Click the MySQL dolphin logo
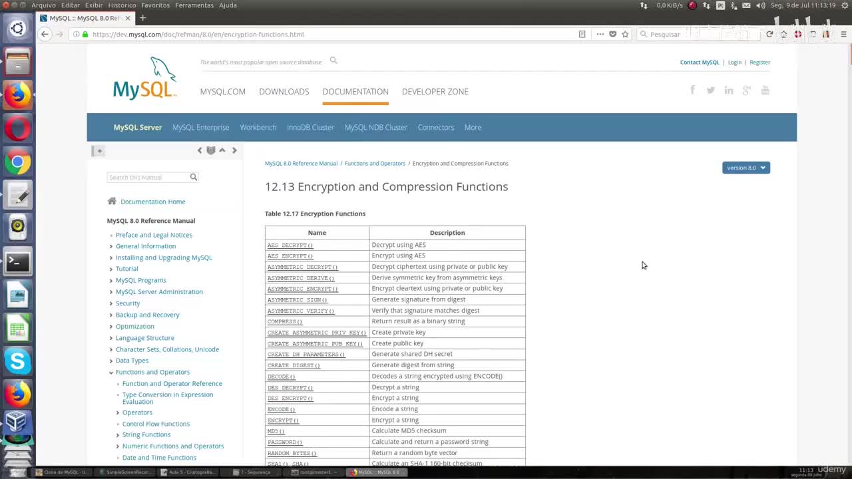Viewport: 852px width, 479px height. pyautogui.click(x=145, y=78)
